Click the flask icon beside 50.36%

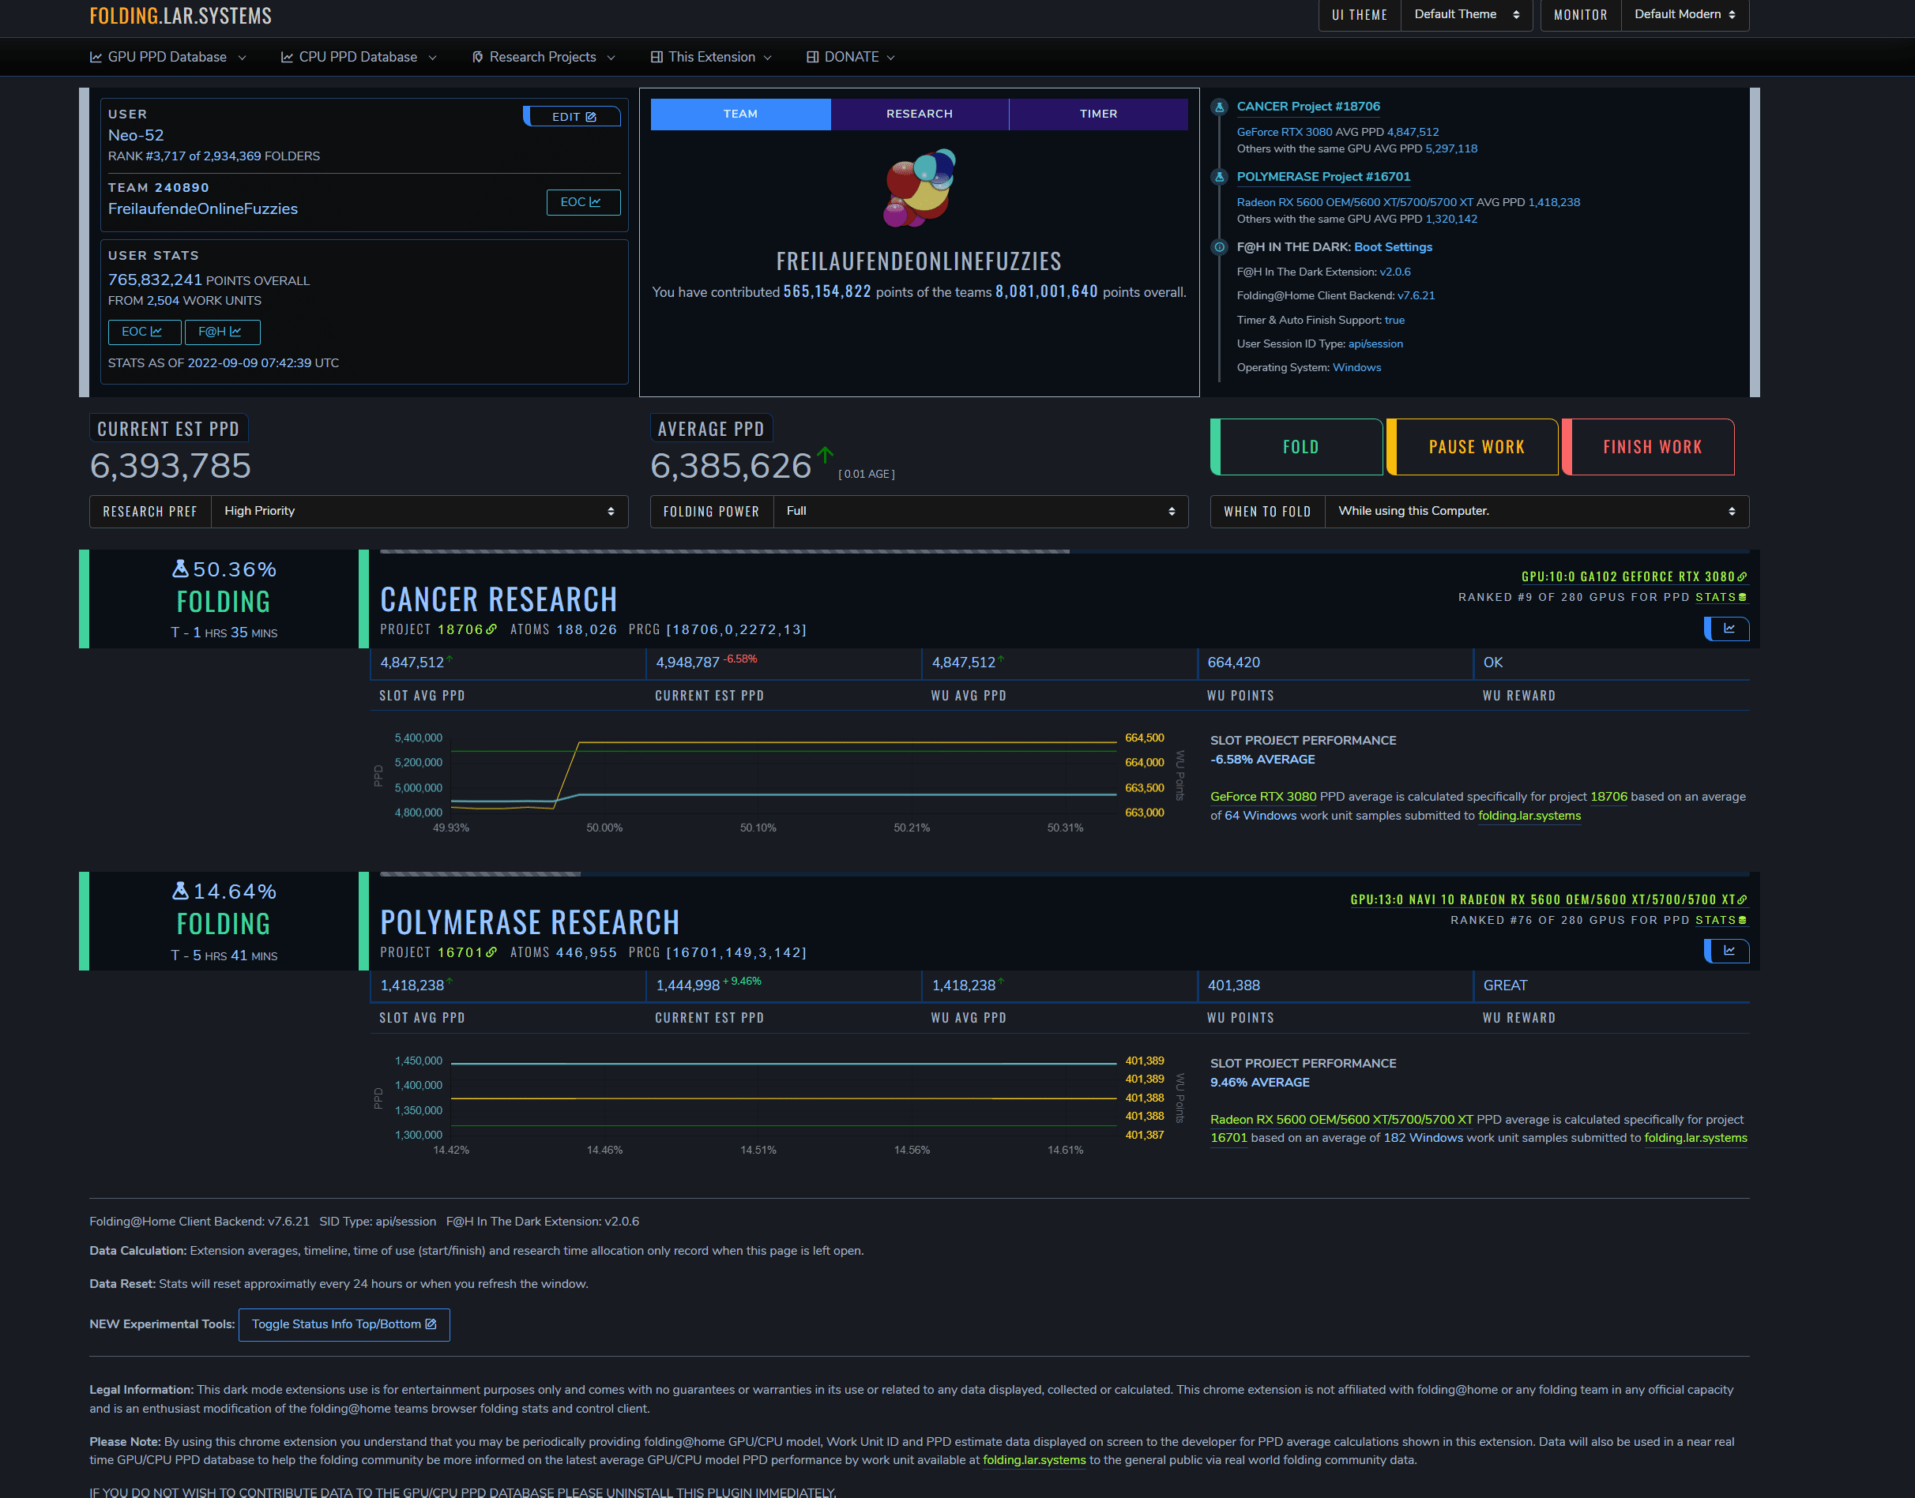(x=180, y=569)
